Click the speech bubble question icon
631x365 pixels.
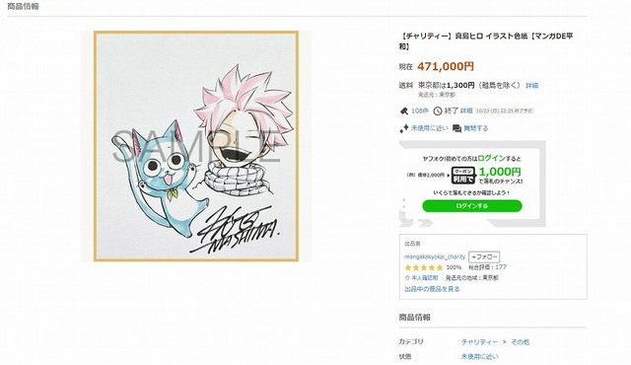point(456,128)
